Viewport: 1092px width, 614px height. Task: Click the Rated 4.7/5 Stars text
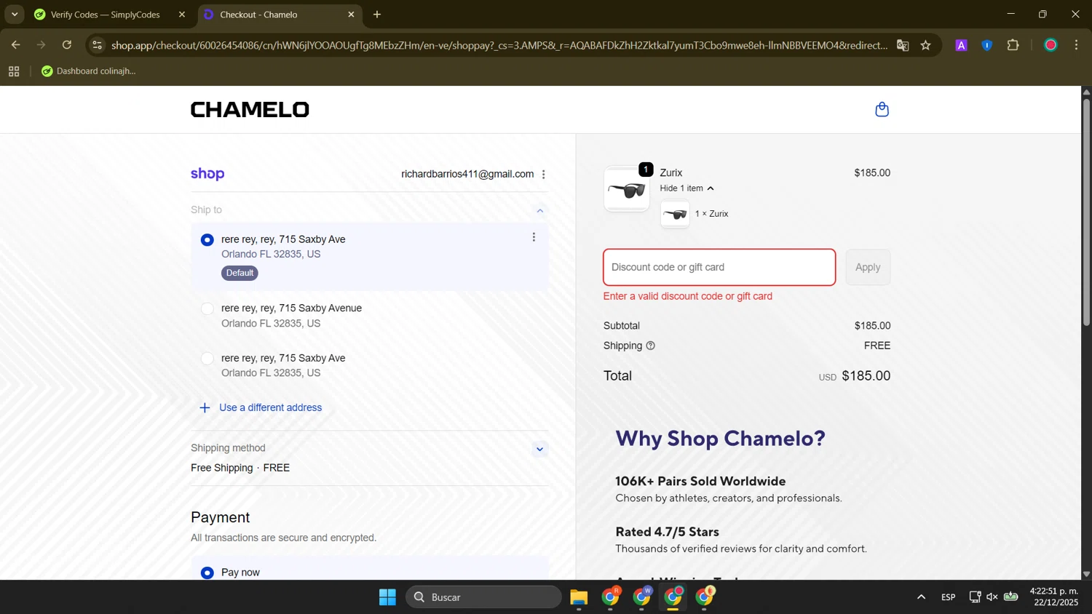[668, 532]
